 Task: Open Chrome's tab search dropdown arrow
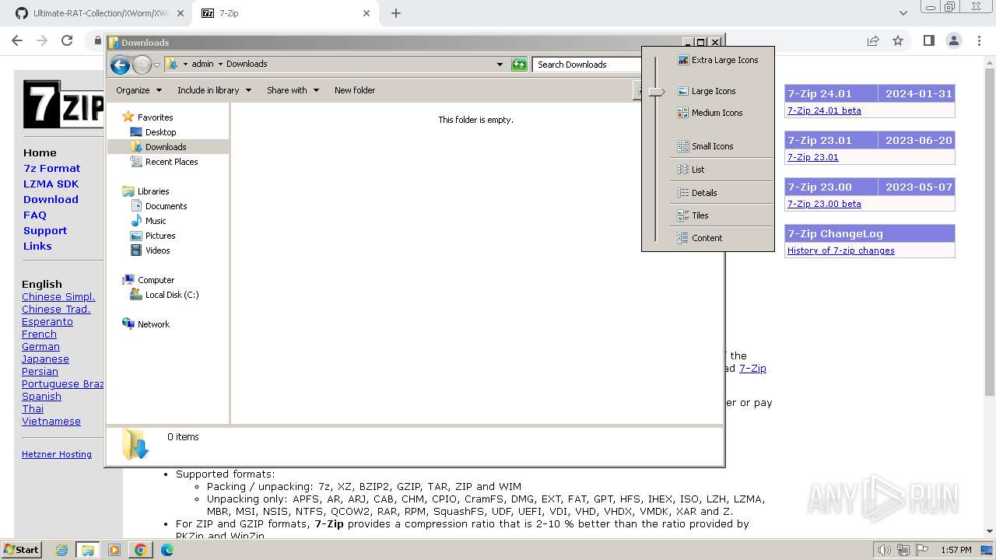pyautogui.click(x=903, y=13)
